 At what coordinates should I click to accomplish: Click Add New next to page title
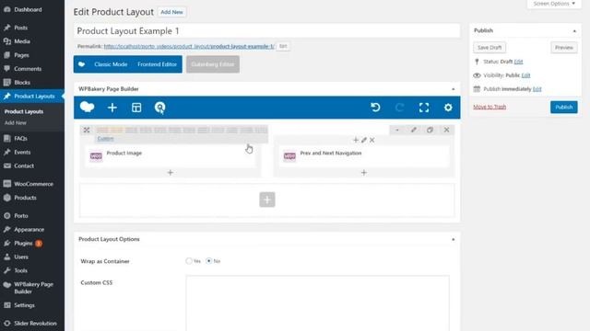coord(171,12)
